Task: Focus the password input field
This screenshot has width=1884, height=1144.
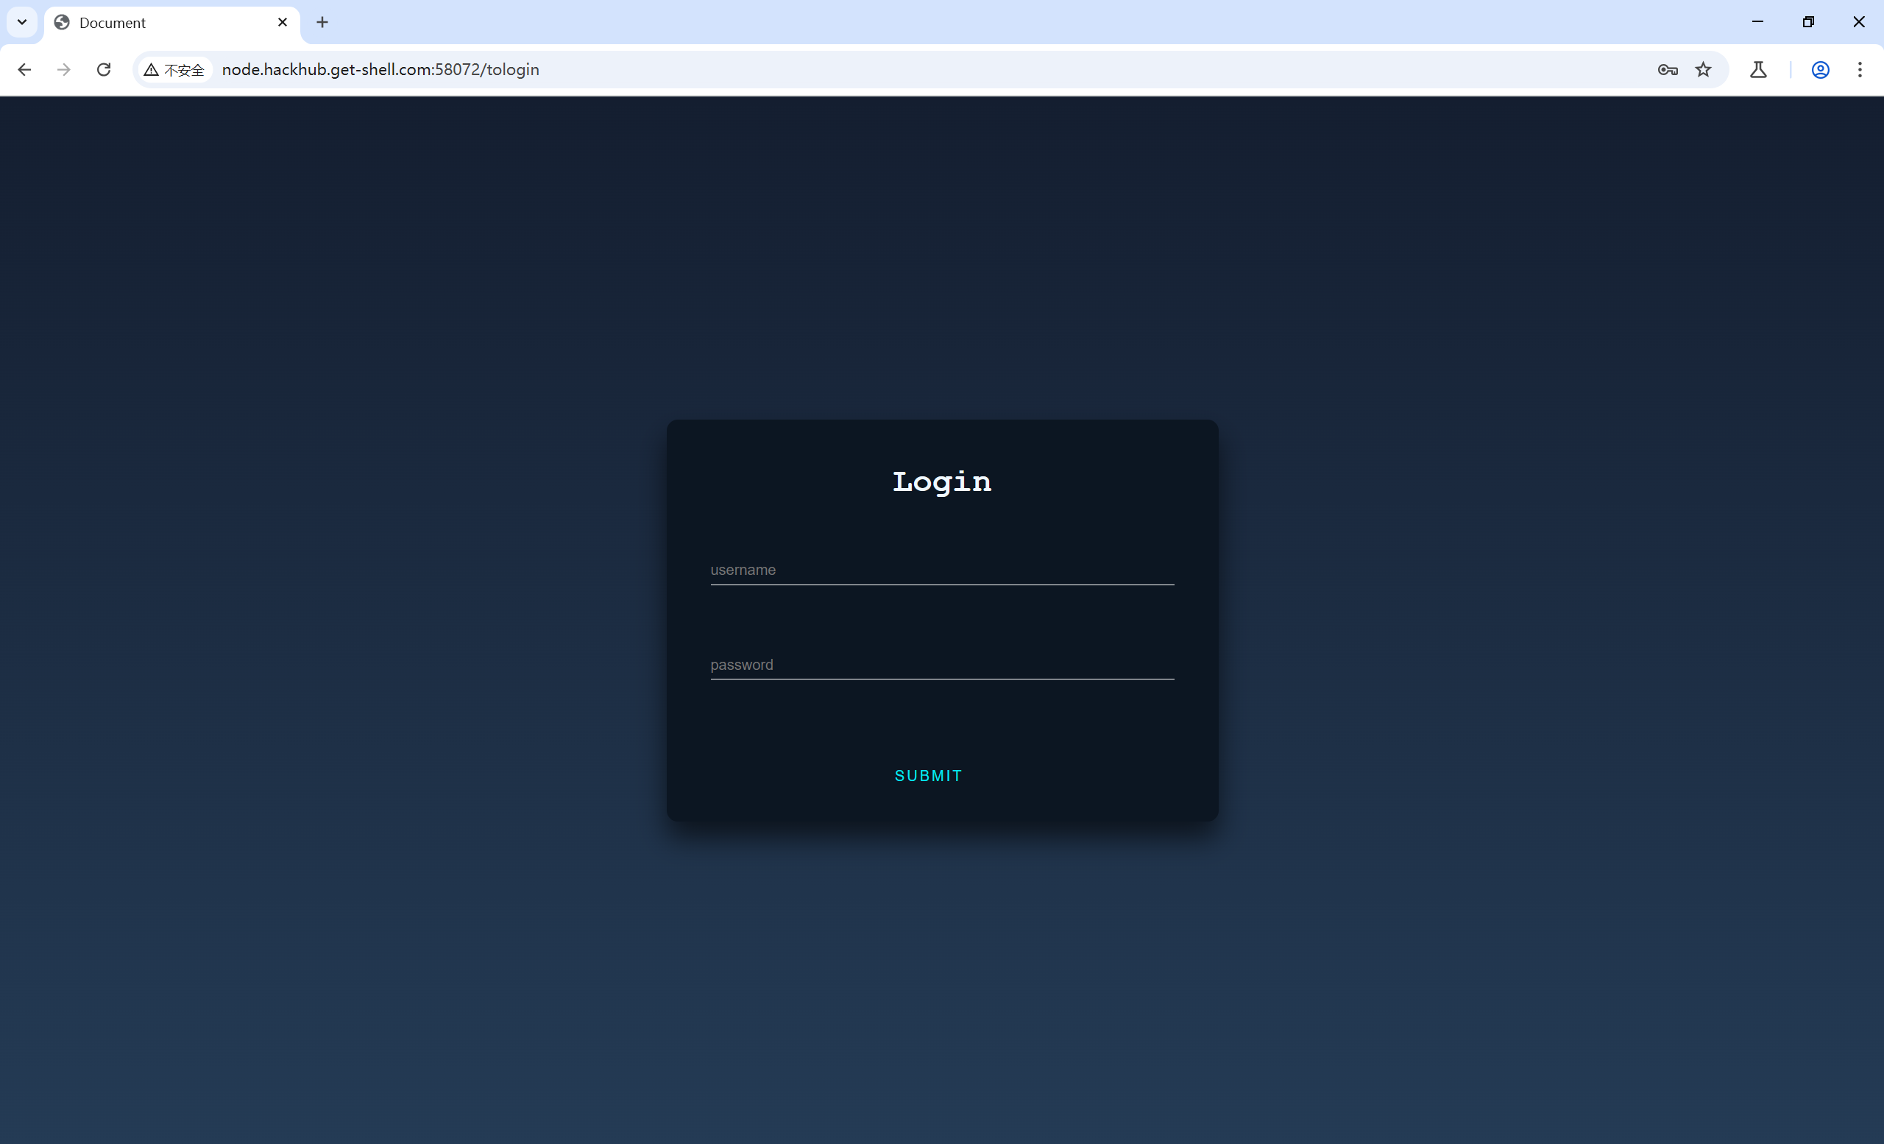Action: click(x=941, y=665)
